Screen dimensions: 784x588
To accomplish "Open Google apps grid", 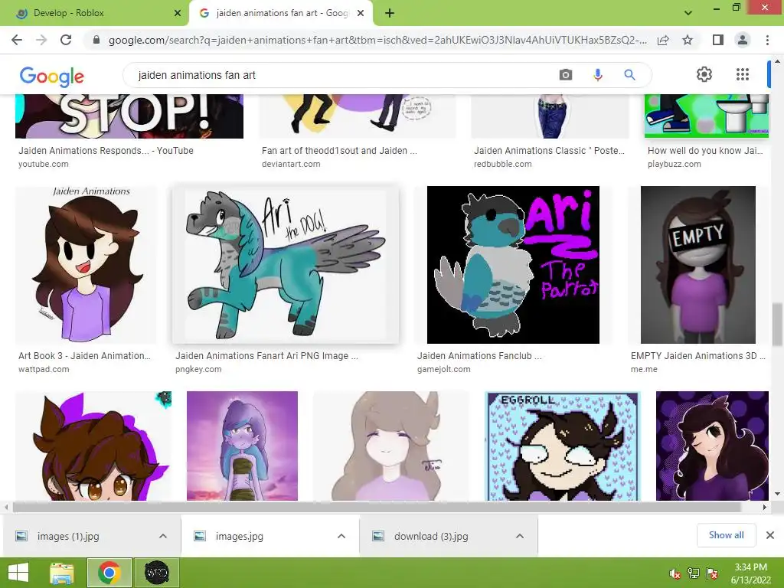I will tap(743, 74).
